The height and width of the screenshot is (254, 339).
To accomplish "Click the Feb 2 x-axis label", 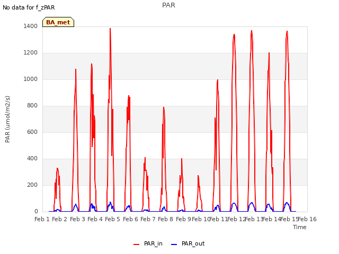I will [60, 219].
